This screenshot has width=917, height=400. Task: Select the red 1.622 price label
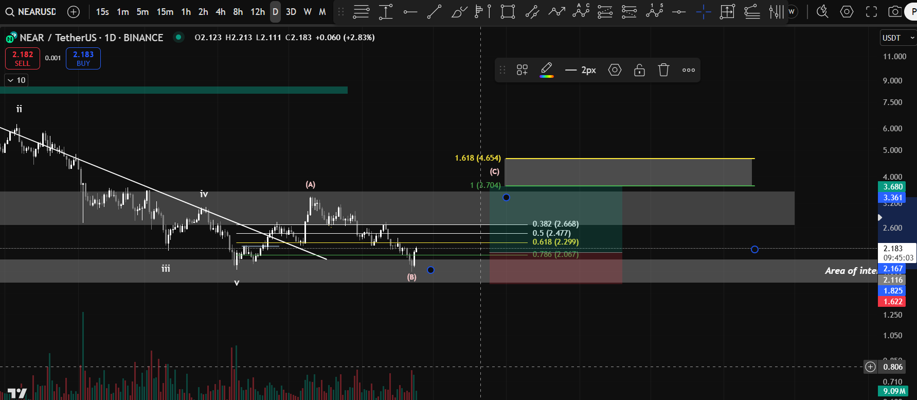893,302
